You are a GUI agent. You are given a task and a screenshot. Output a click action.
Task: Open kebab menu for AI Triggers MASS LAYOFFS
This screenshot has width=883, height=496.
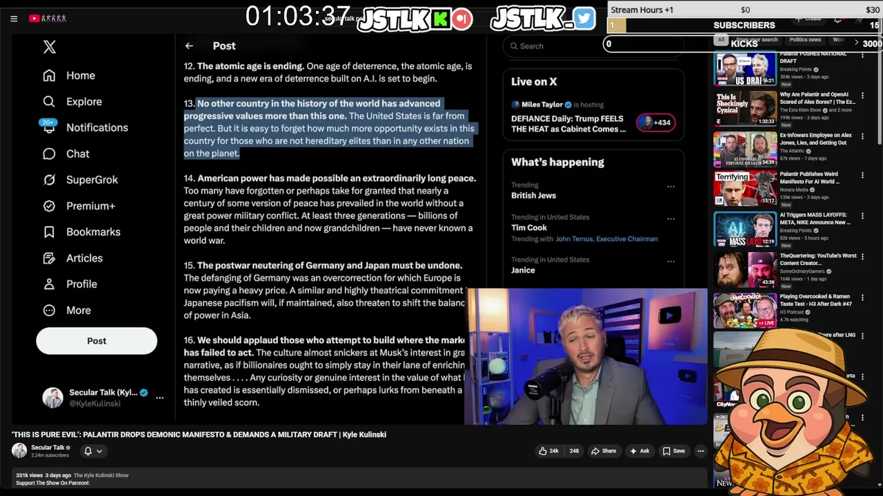pos(862,216)
